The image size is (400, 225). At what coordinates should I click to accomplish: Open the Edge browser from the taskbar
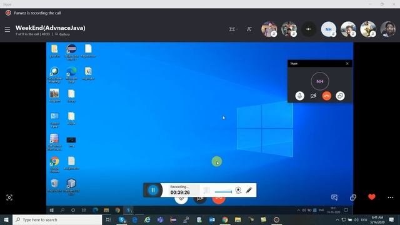click(x=135, y=219)
